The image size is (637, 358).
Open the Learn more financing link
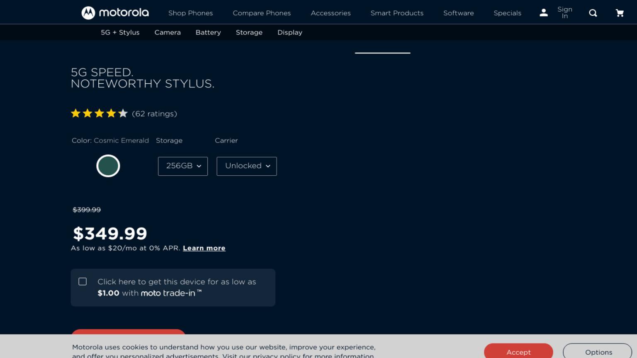point(204,248)
